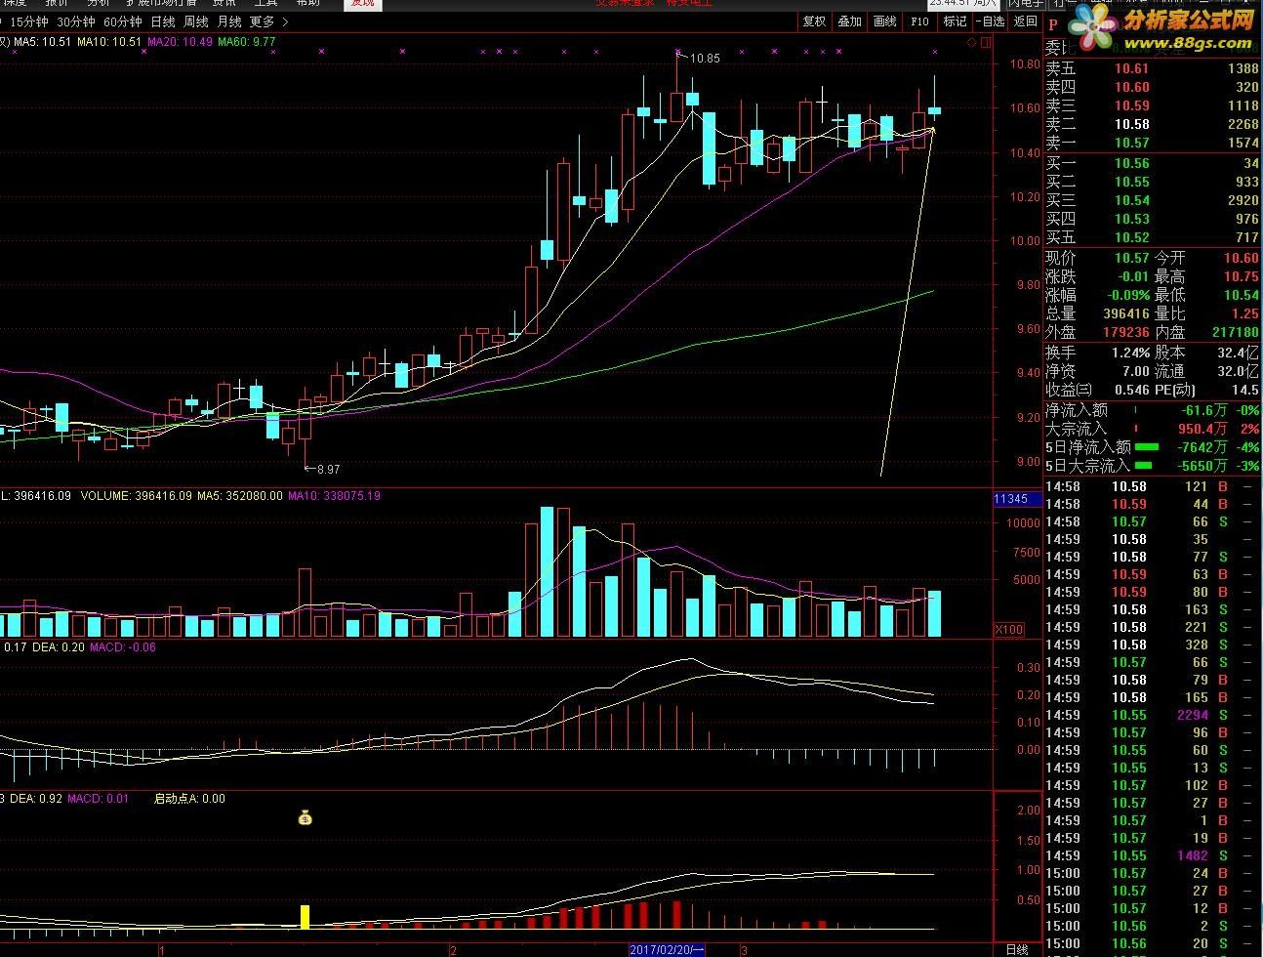The width and height of the screenshot is (1263, 957).
Task: Select the 月线 monthly period tab
Action: pos(229,21)
